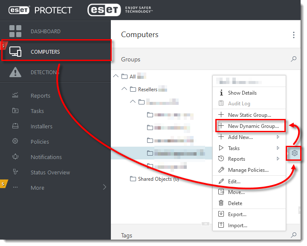Choose New Static Group from menu
The image size is (307, 246).
coord(249,115)
